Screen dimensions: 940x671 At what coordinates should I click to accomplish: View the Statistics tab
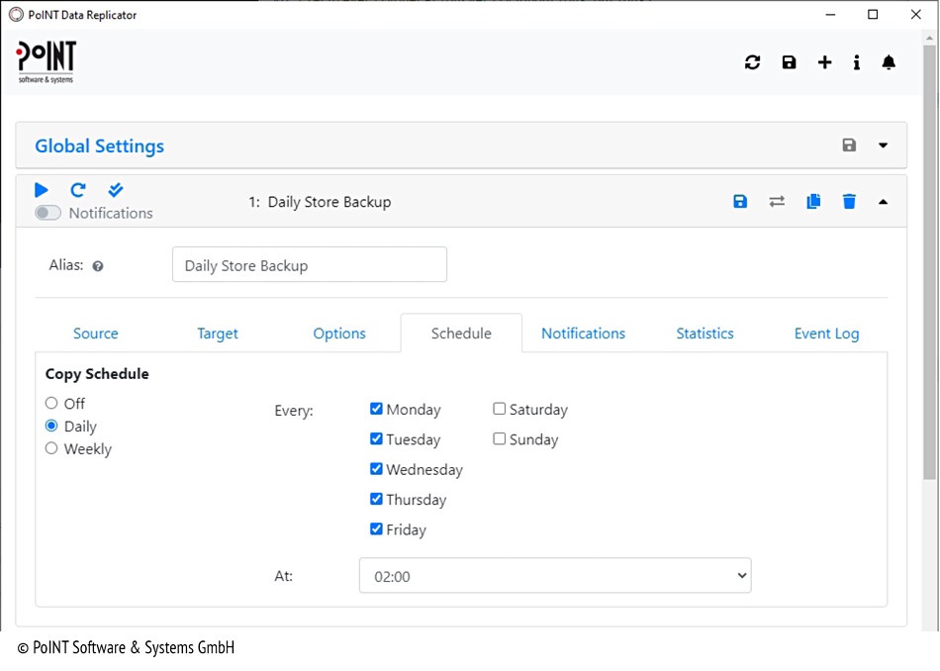click(x=705, y=334)
